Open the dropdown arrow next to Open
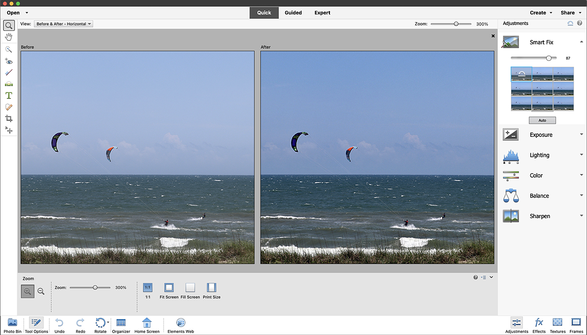 coord(27,13)
